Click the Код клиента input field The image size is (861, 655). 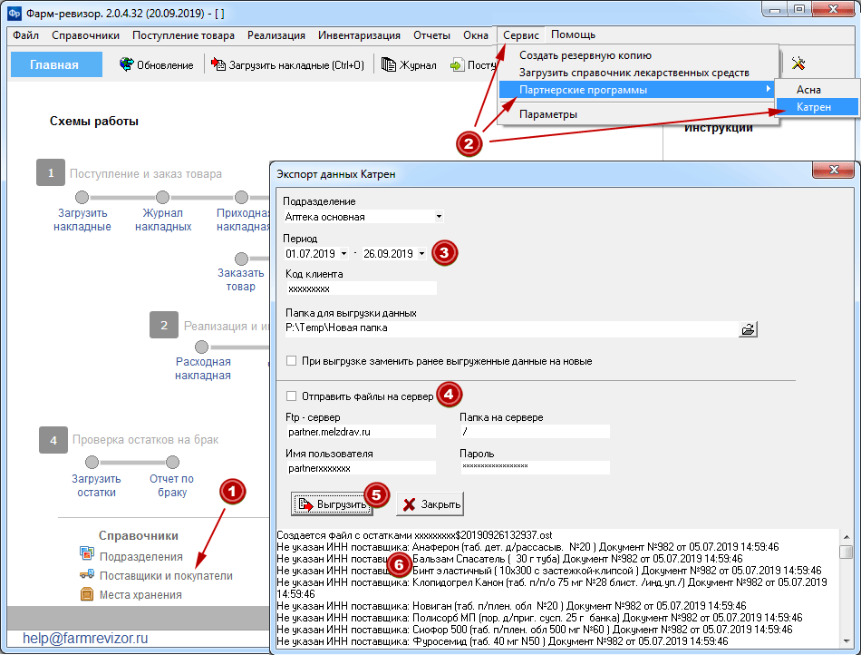(362, 288)
